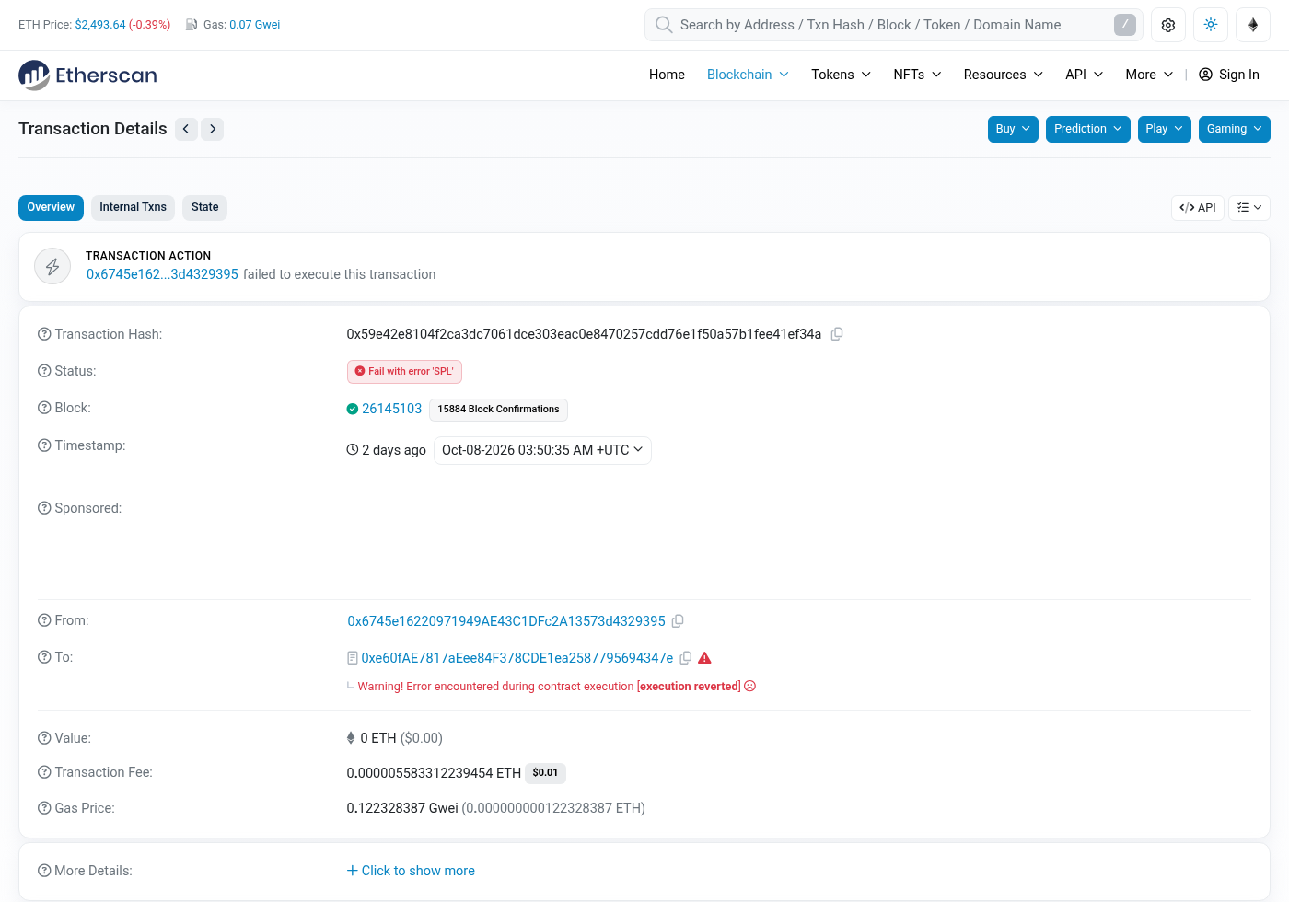
Task: Open the More menu
Action: (1149, 75)
